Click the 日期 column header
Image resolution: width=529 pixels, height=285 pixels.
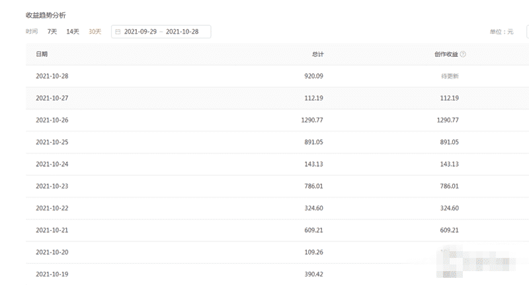click(42, 54)
